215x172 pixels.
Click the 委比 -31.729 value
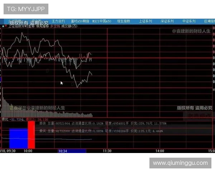click(x=13, y=119)
